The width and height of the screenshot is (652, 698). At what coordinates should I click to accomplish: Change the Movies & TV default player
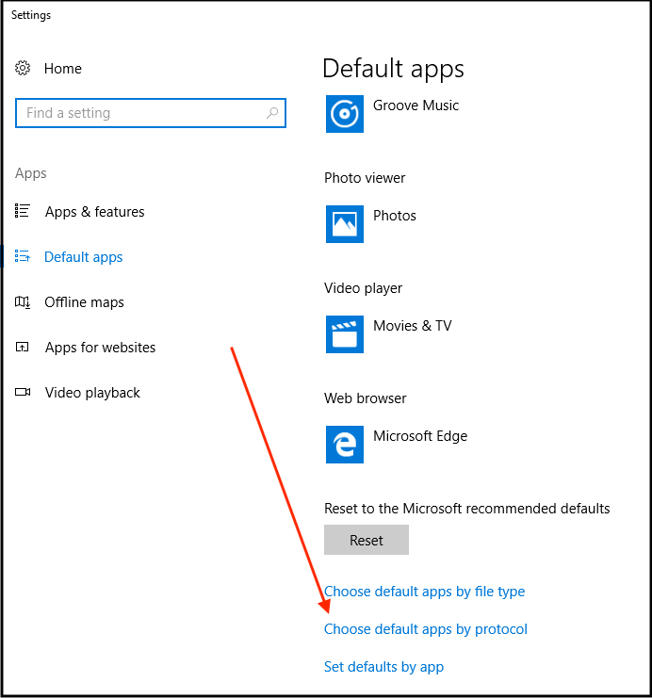coord(413,326)
